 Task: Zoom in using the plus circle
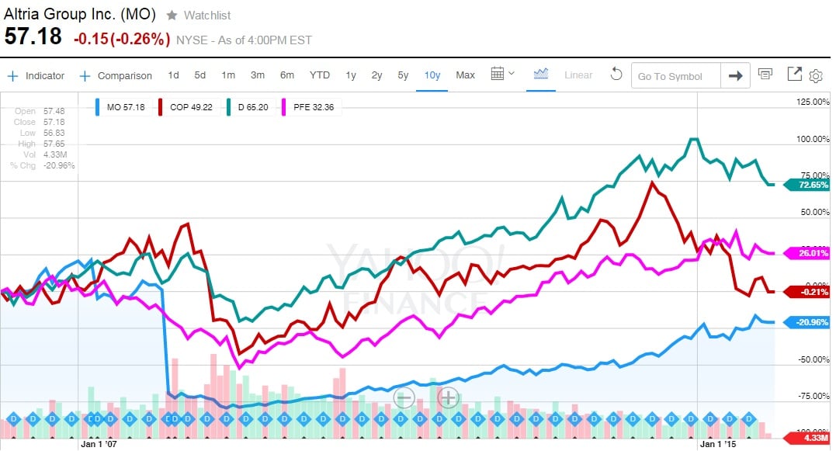coord(448,397)
